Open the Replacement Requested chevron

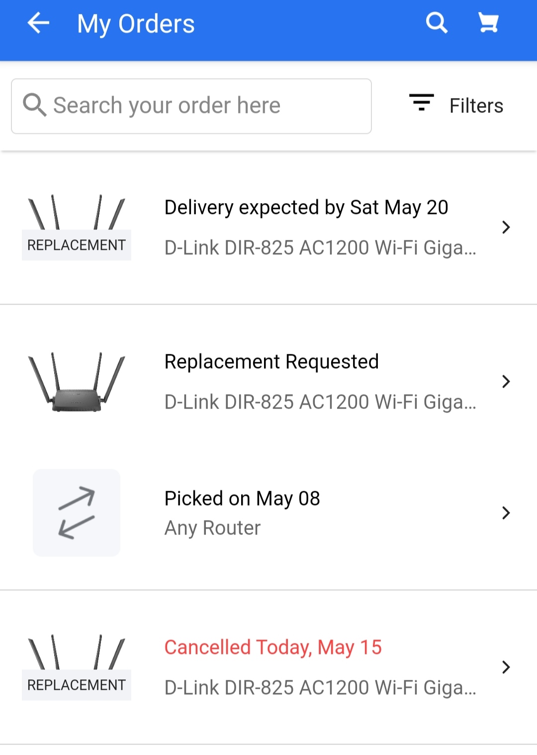(x=506, y=382)
